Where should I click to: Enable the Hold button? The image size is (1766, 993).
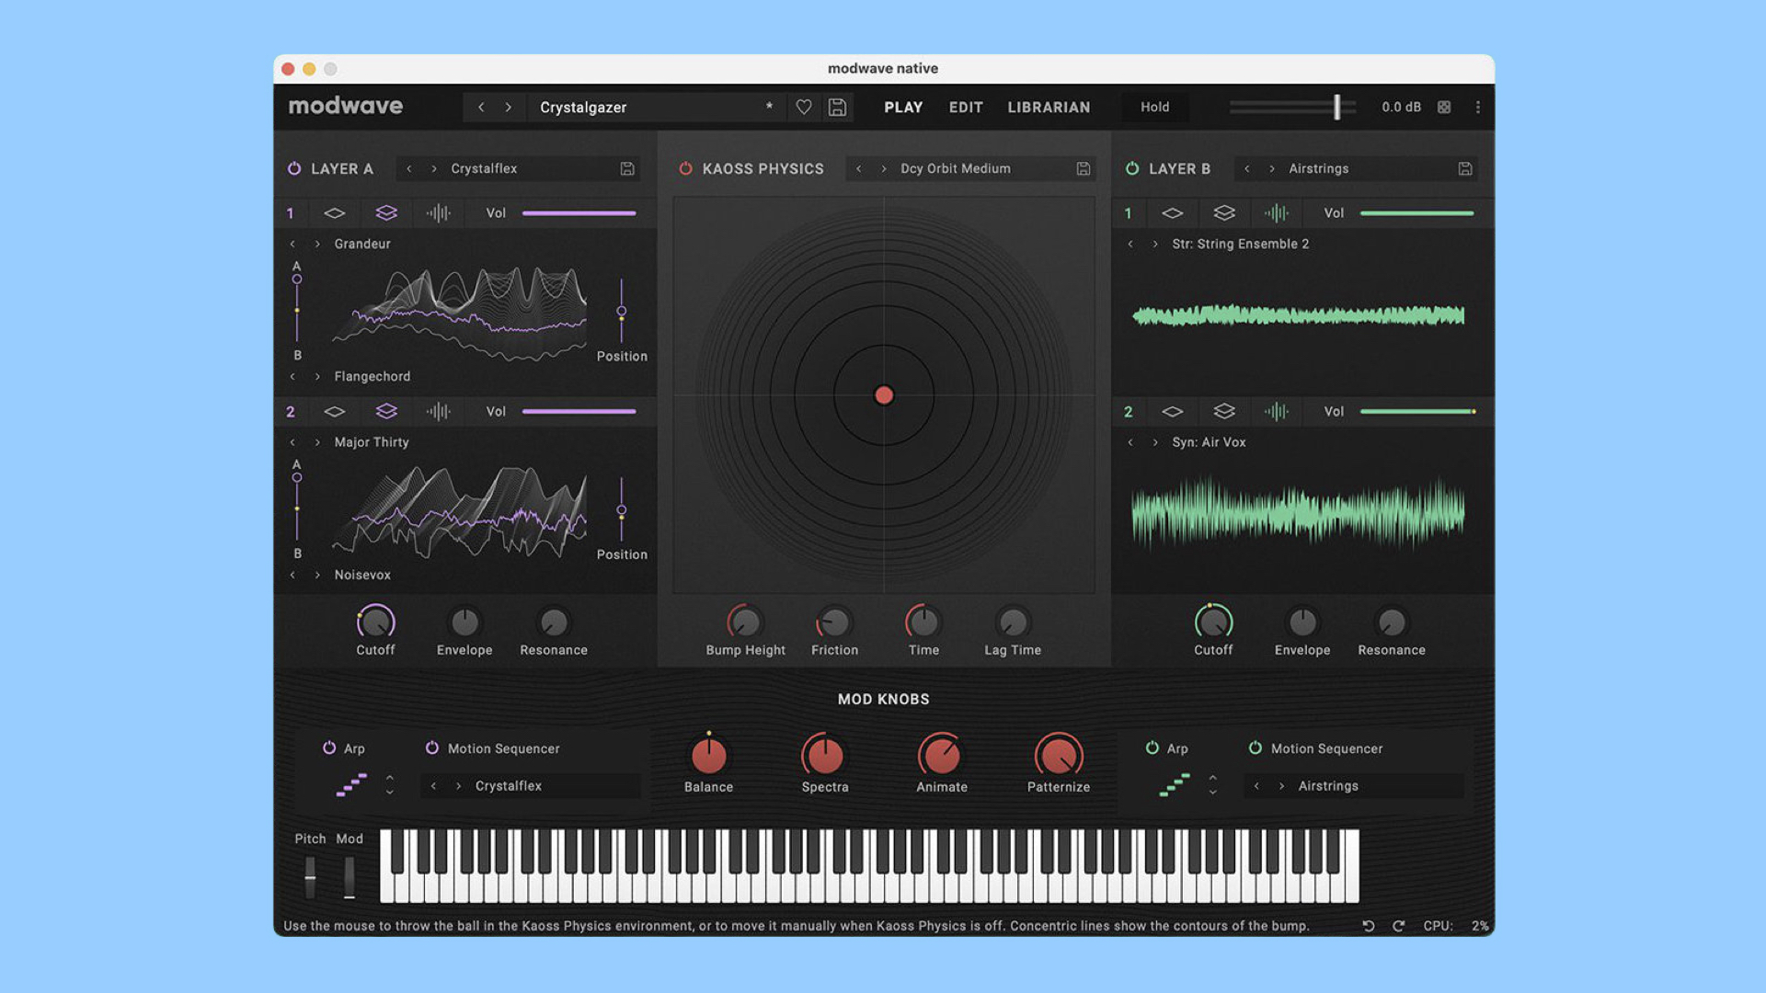click(1154, 107)
